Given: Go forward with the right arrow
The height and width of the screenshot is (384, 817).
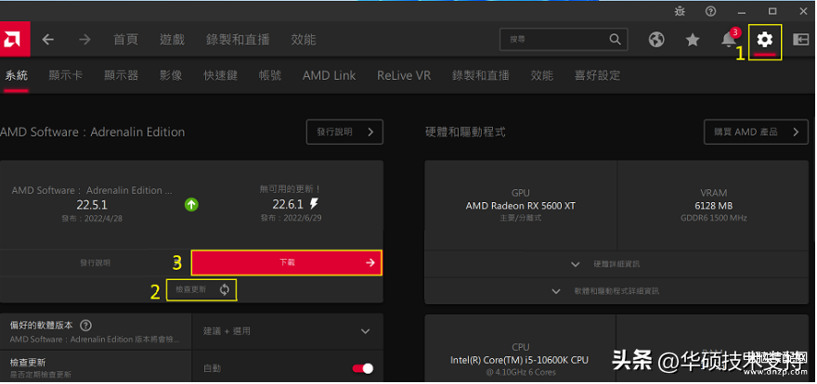Looking at the screenshot, I should click(x=84, y=40).
